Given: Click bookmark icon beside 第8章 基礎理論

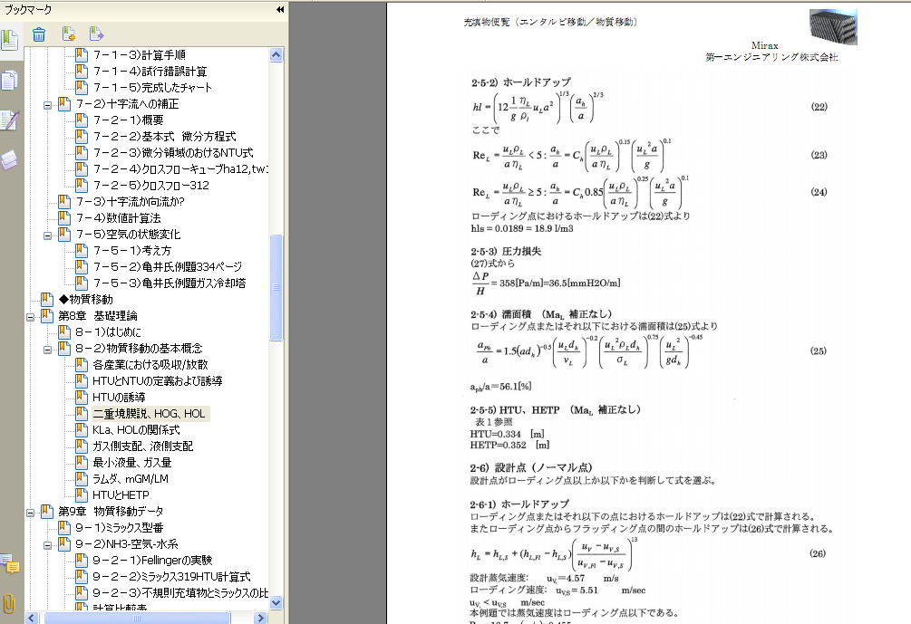Looking at the screenshot, I should 47,316.
